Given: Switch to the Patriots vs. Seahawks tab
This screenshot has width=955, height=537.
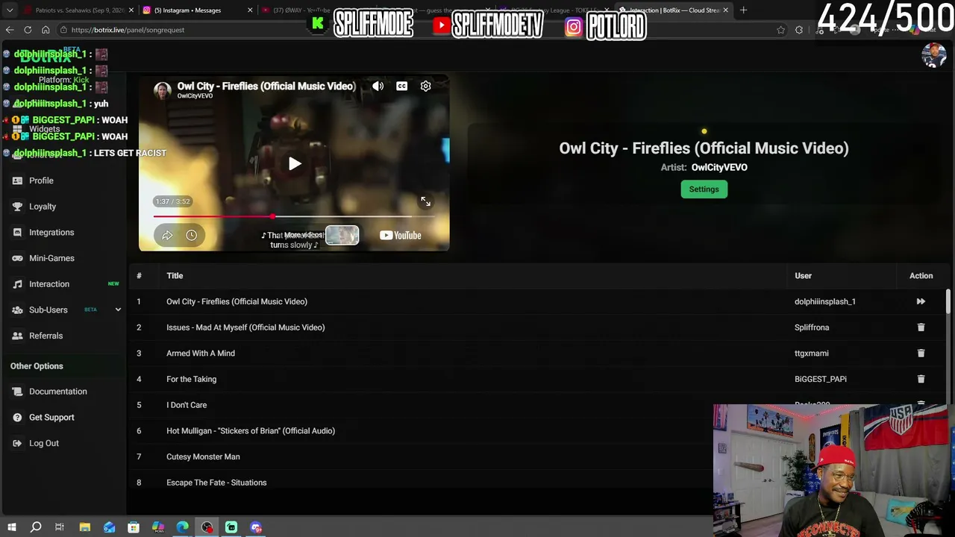Looking at the screenshot, I should pyautogui.click(x=78, y=10).
